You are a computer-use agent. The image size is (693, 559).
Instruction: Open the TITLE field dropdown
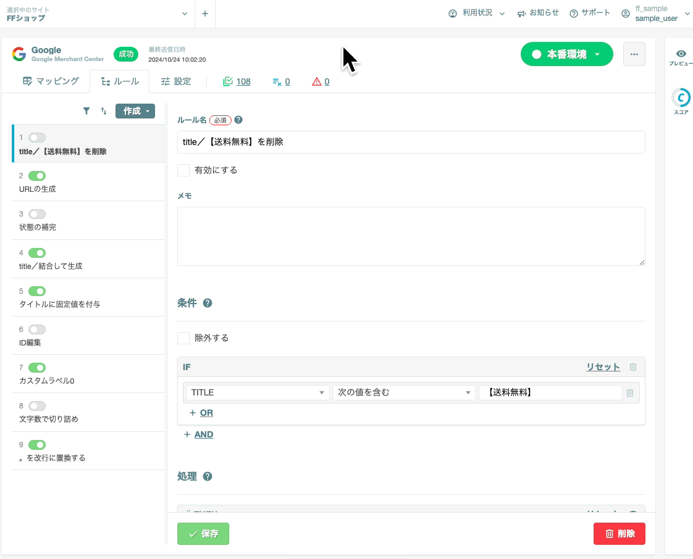point(258,392)
